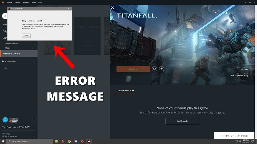Click the abbaatuu profile avatar

point(5,120)
